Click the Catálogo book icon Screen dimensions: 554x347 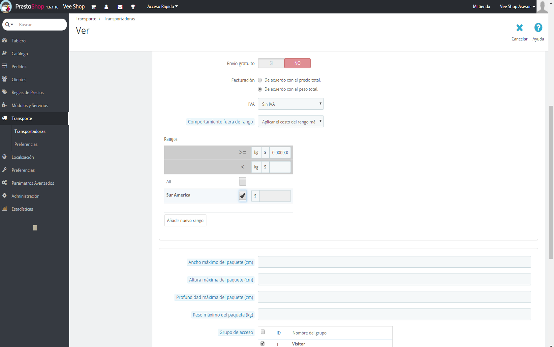(5, 53)
